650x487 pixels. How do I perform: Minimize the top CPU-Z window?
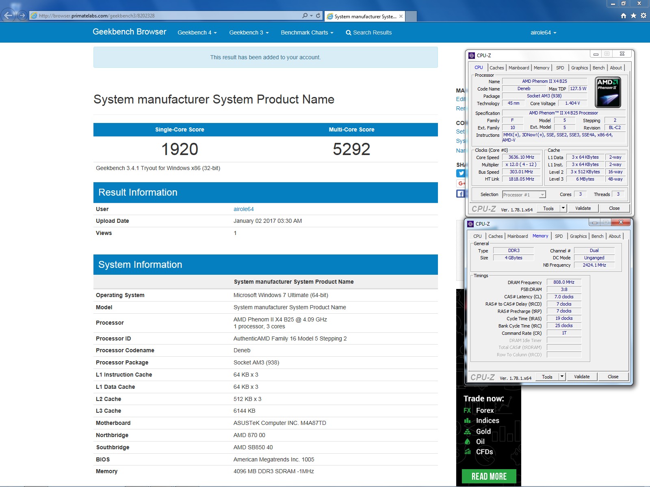point(596,54)
